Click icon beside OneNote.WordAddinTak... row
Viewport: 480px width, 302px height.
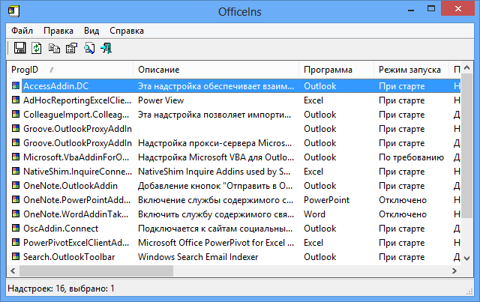(16, 214)
